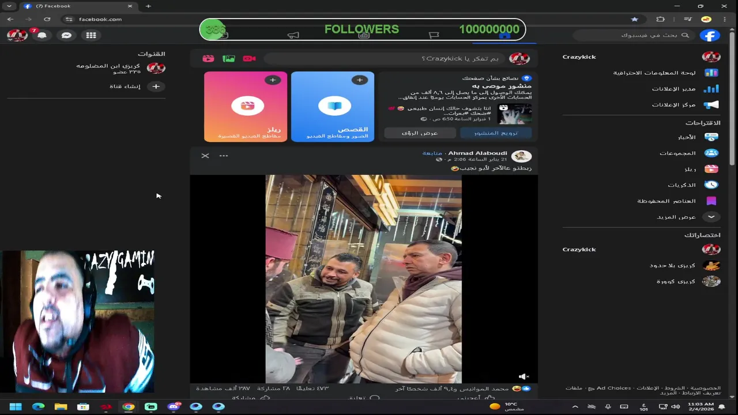Open Crazykick page in left sidebar
The image size is (738, 415).
[x=642, y=56]
